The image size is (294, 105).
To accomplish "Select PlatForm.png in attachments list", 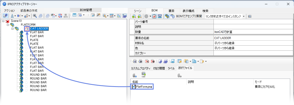I will [143, 87].
